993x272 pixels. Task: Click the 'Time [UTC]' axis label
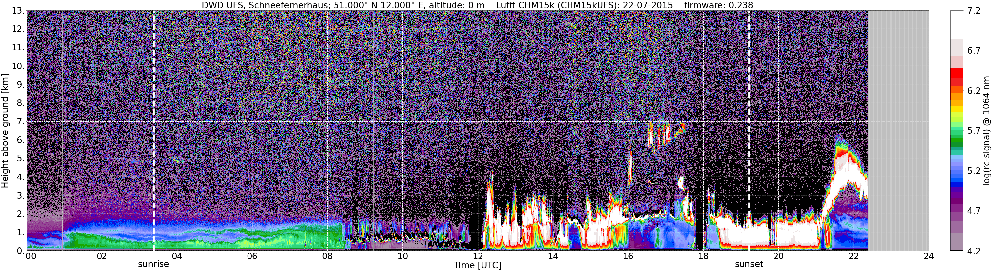pyautogui.click(x=477, y=265)
